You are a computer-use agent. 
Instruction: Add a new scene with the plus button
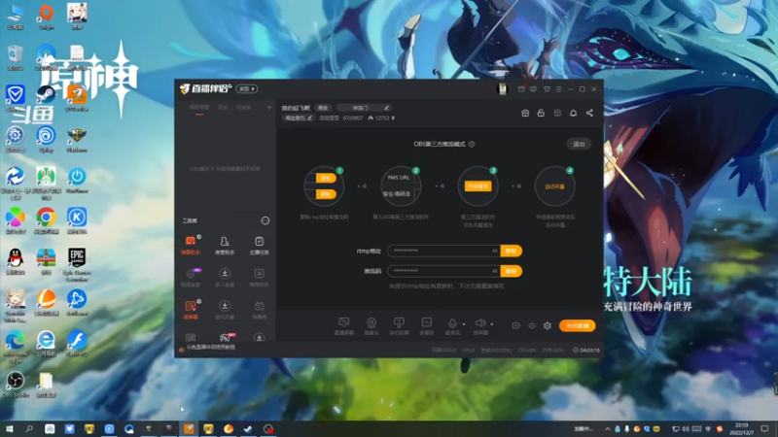click(269, 108)
